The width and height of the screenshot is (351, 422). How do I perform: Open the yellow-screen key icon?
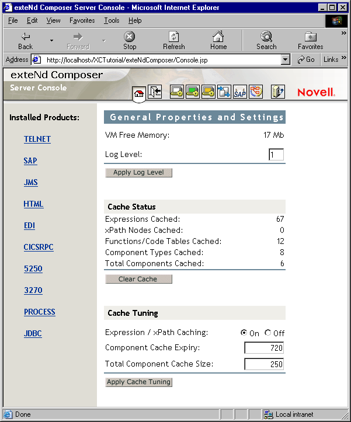208,92
